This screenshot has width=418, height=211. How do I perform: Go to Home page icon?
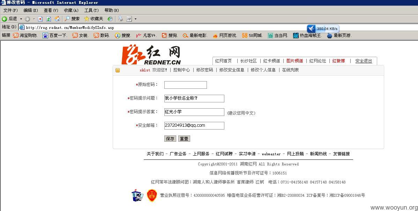[x=57, y=19]
